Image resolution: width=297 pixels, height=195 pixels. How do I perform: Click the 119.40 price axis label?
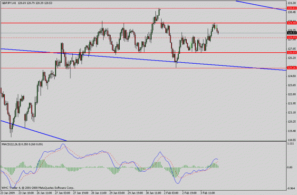(292, 131)
